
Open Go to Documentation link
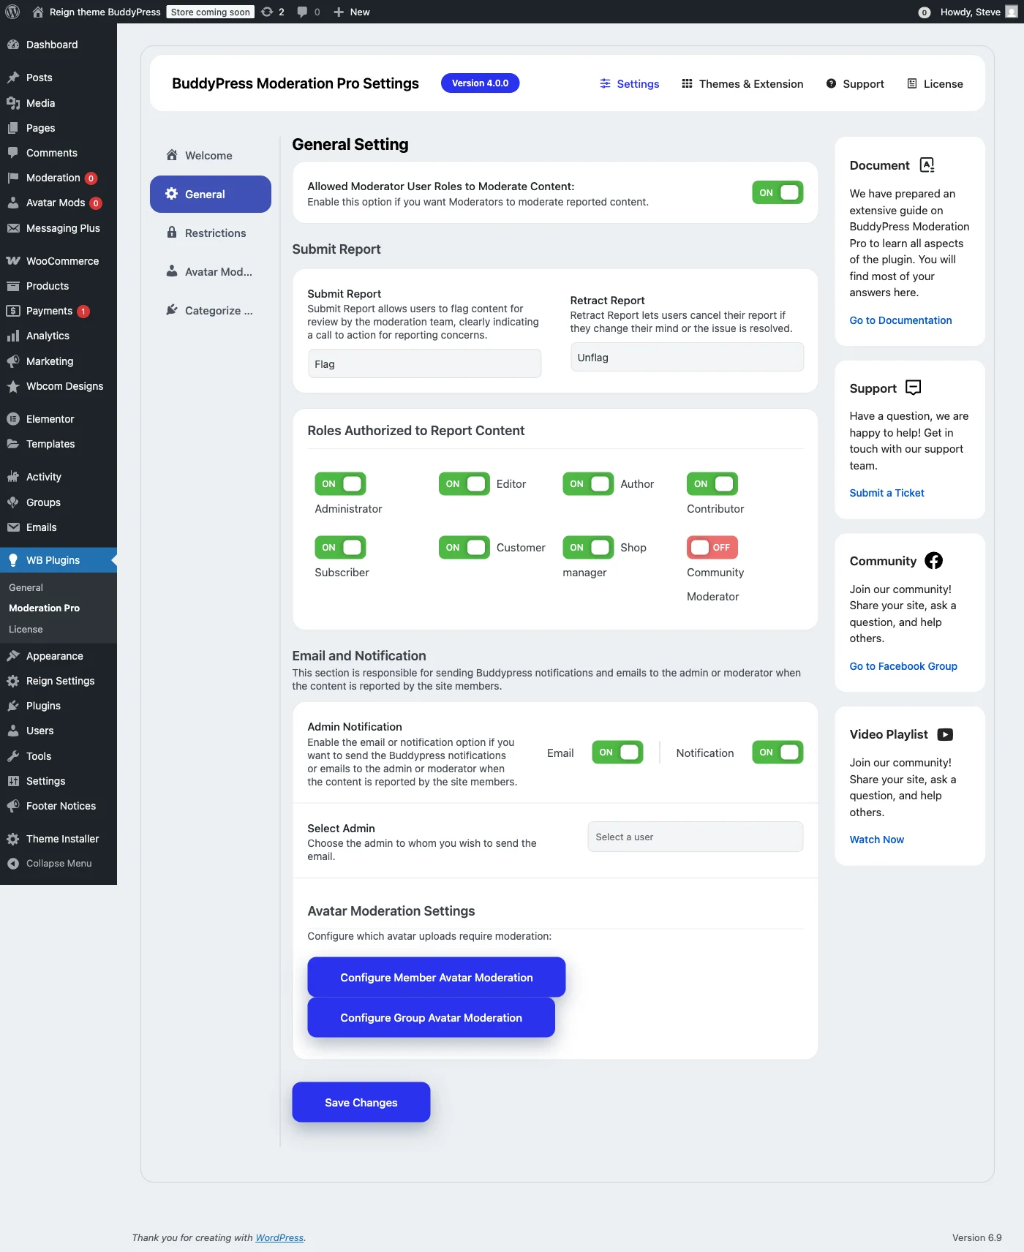900,320
